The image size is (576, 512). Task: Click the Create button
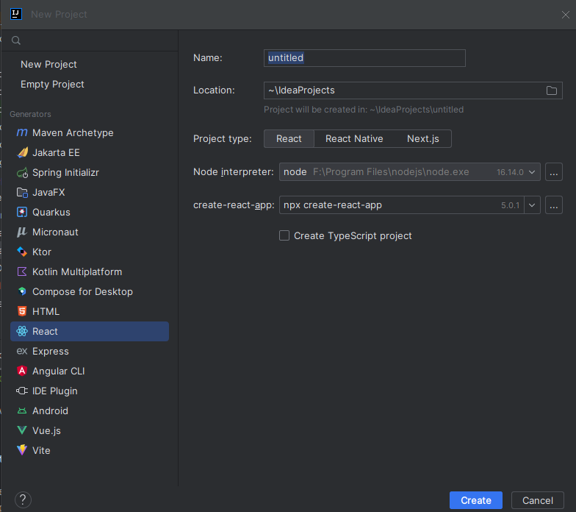[x=476, y=500]
